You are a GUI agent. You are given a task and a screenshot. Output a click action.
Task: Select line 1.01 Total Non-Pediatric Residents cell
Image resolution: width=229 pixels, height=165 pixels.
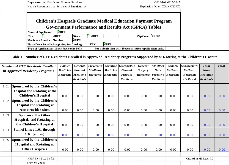(207, 91)
